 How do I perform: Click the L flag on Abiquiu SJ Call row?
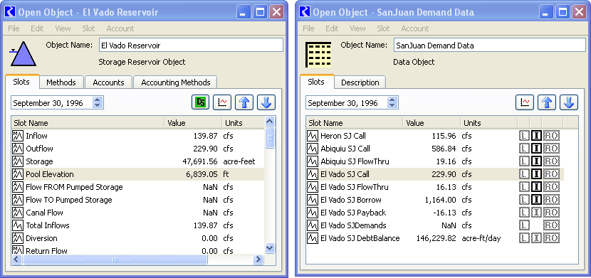pos(525,149)
